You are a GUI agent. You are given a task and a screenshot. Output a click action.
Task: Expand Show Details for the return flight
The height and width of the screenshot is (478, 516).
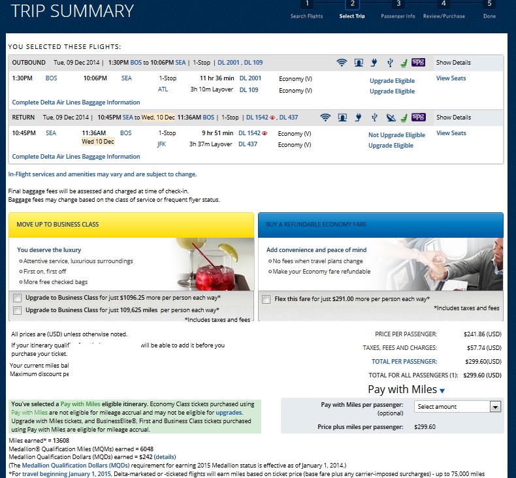tap(453, 118)
